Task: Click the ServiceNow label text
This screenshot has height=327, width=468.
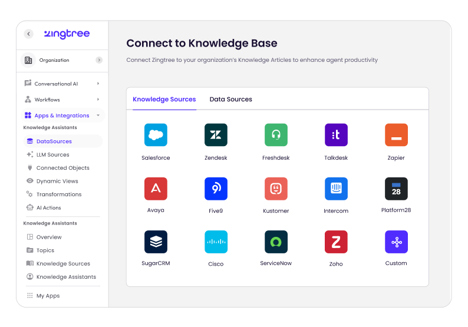Action: [276, 263]
